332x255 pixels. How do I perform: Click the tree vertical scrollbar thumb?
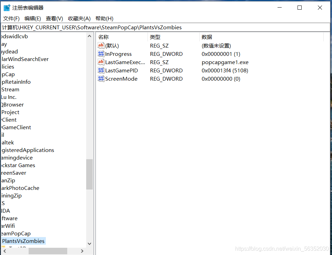(90, 174)
